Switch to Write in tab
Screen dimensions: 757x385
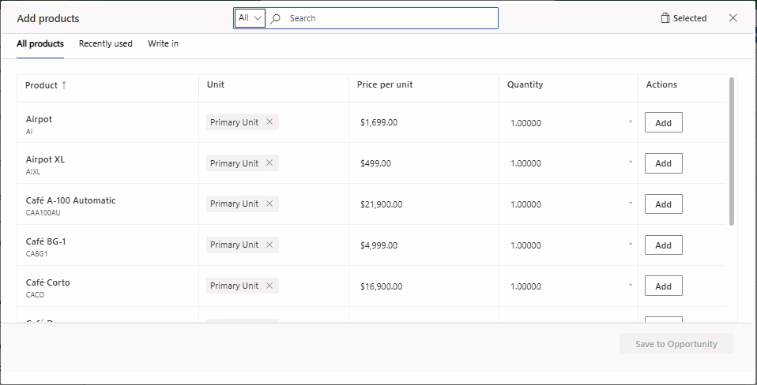point(164,44)
